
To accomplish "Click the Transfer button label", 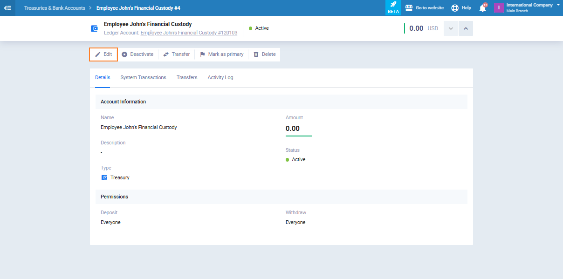I will tap(181, 54).
